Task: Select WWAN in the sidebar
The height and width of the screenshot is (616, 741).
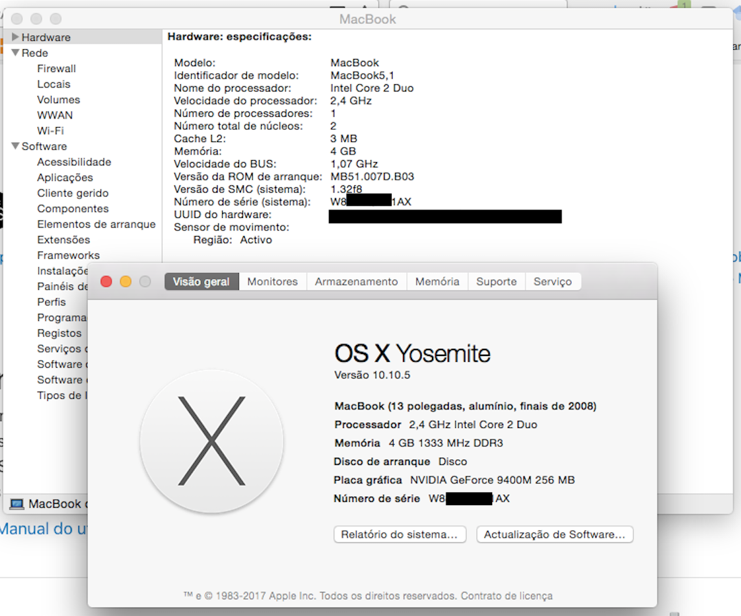Action: [x=55, y=115]
